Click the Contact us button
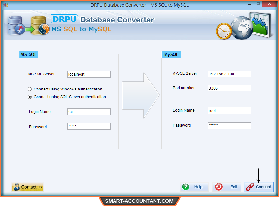This screenshot has width=279, height=206. pos(27,187)
